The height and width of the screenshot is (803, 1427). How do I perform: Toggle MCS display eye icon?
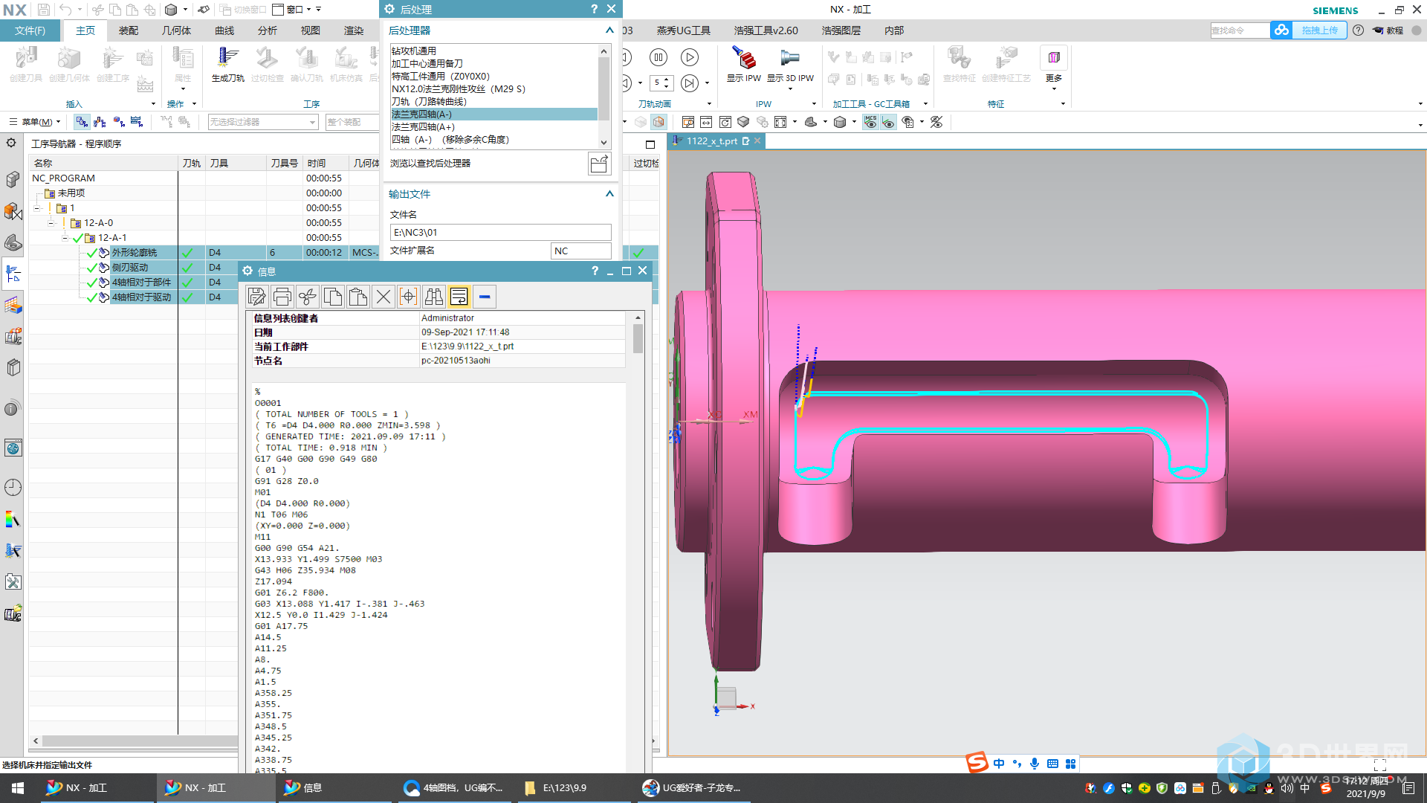point(870,122)
